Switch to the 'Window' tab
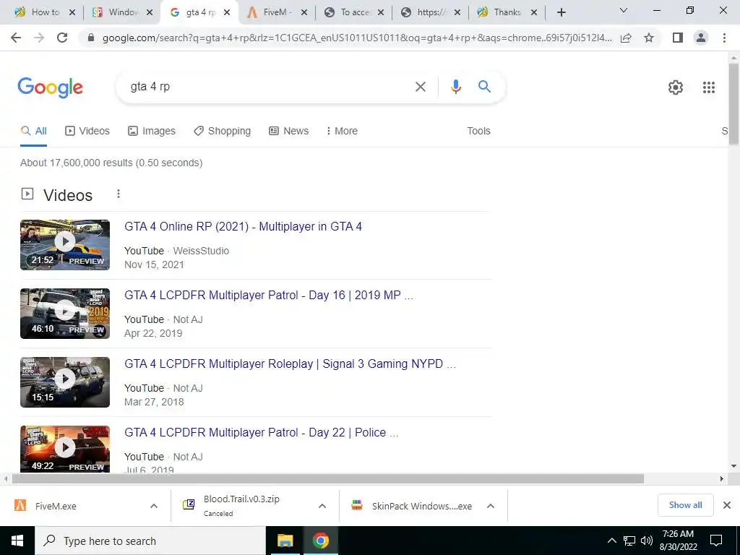The height and width of the screenshot is (555, 740). click(x=121, y=13)
